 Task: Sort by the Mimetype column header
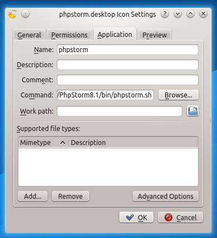point(43,143)
